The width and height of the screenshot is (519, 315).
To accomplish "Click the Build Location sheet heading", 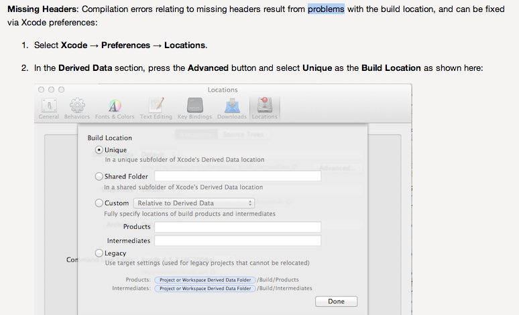I will (109, 138).
